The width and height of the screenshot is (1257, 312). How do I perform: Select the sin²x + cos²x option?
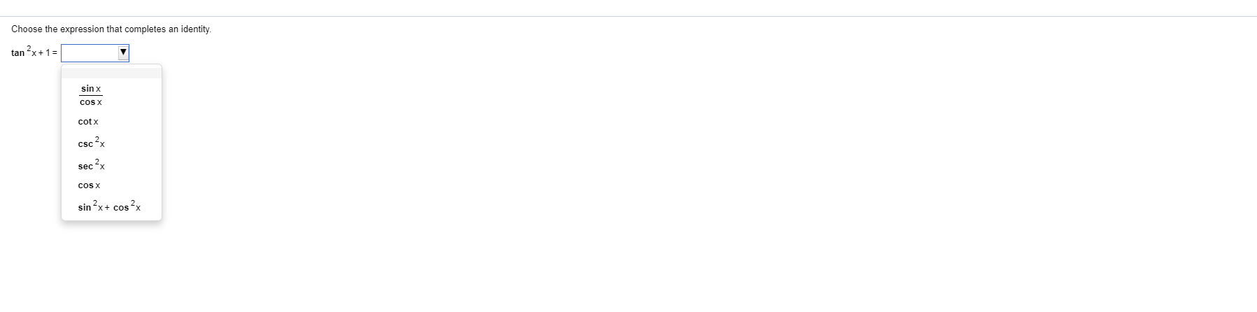coord(109,206)
